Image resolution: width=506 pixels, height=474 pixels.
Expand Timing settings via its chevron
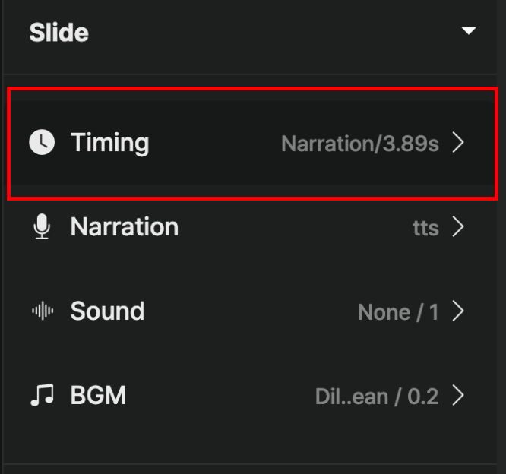pos(458,142)
